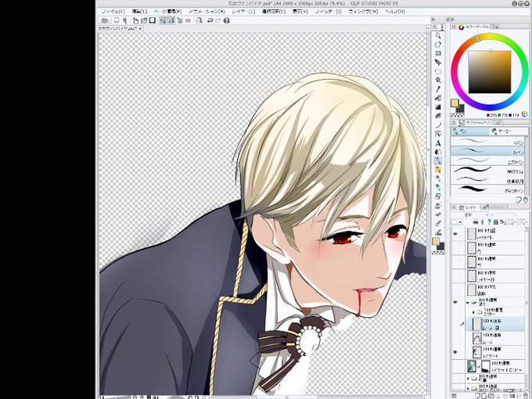Click layer list scrollbar up arrow
The image size is (532, 399).
pos(527,230)
